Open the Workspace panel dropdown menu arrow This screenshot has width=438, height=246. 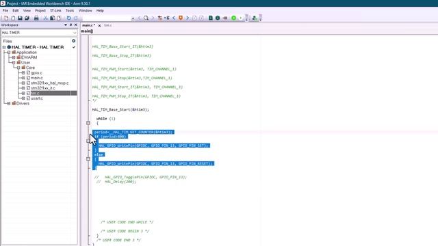[66, 25]
